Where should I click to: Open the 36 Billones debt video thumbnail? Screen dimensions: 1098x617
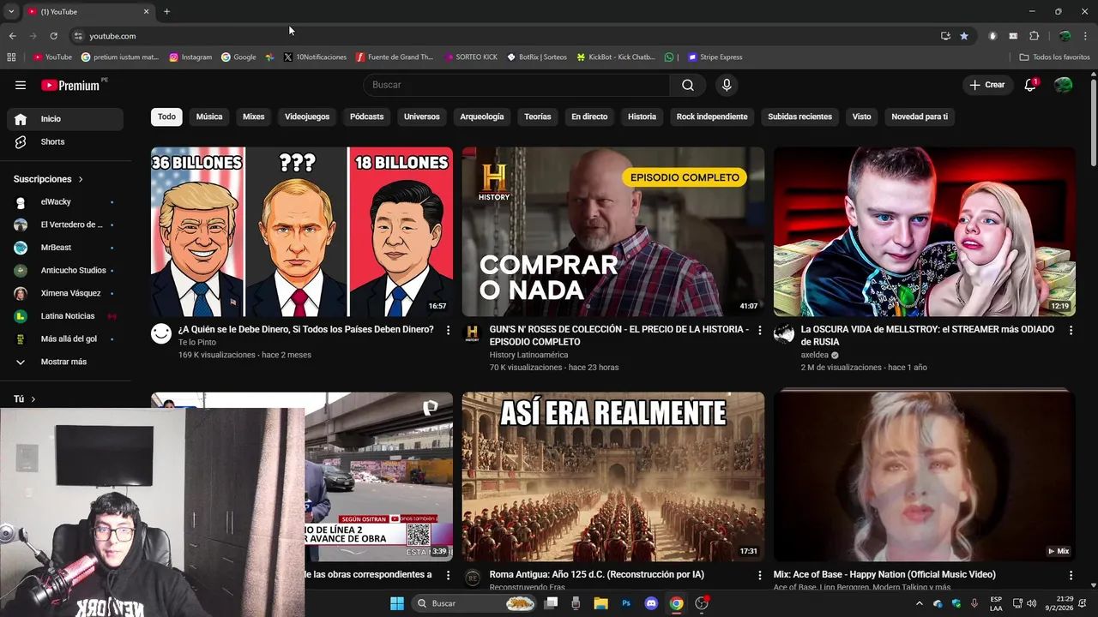302,231
